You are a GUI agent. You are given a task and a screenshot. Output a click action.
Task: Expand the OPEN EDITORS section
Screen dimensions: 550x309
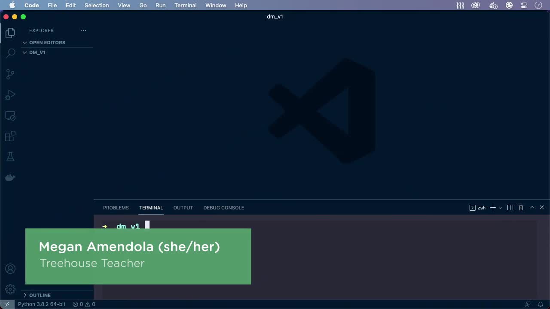[x=47, y=42]
